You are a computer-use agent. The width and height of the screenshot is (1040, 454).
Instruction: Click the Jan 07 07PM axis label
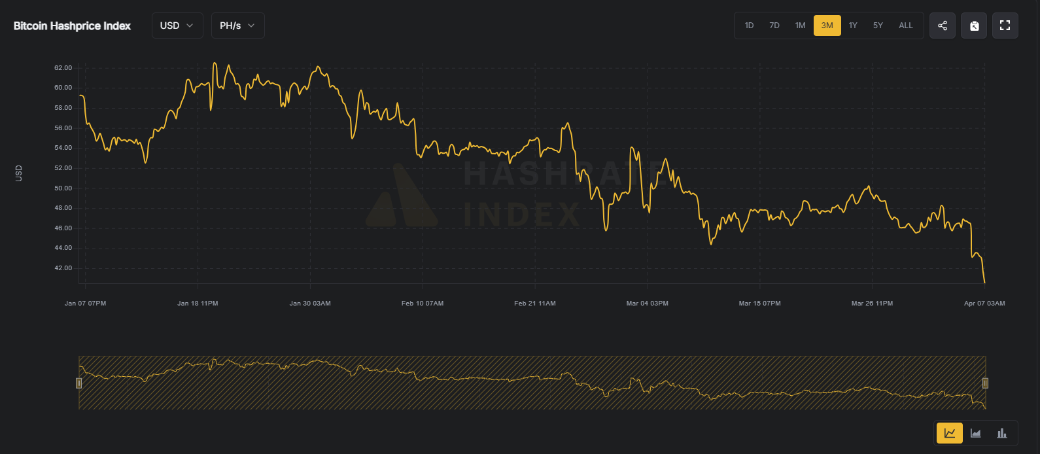[x=85, y=304]
